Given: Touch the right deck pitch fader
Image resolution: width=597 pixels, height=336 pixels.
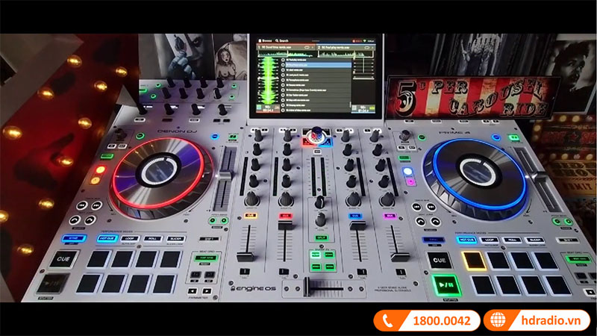Looking at the screenshot, I should coord(539,176).
